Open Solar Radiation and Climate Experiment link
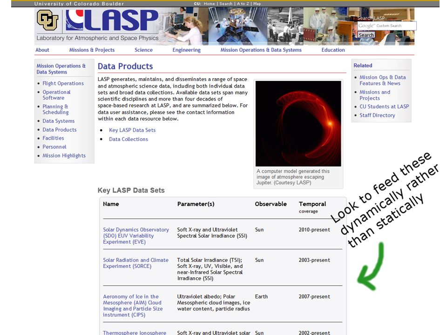 (135, 263)
